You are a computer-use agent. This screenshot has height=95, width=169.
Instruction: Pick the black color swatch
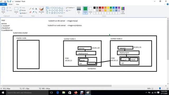(x=95, y=8)
